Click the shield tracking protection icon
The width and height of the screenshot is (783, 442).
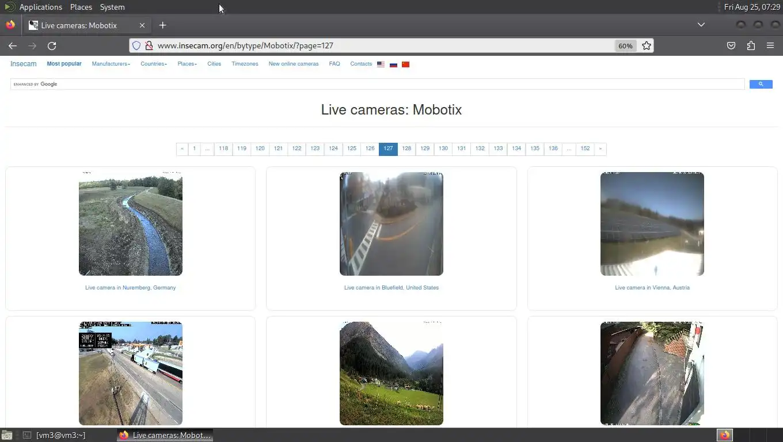click(136, 45)
